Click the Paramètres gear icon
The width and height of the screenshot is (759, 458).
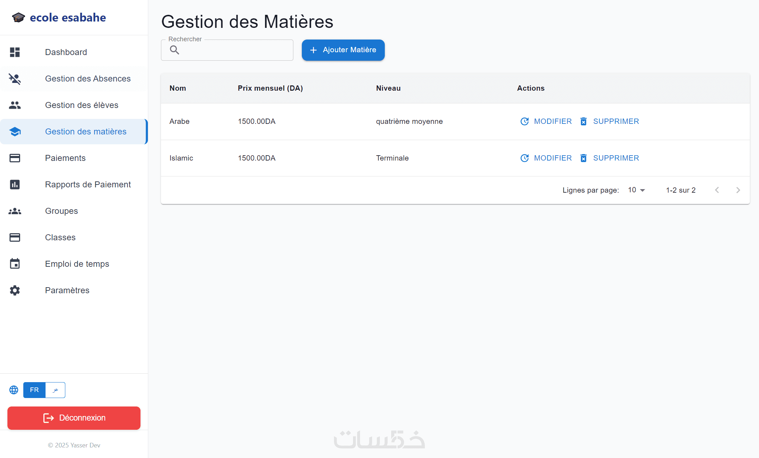15,290
